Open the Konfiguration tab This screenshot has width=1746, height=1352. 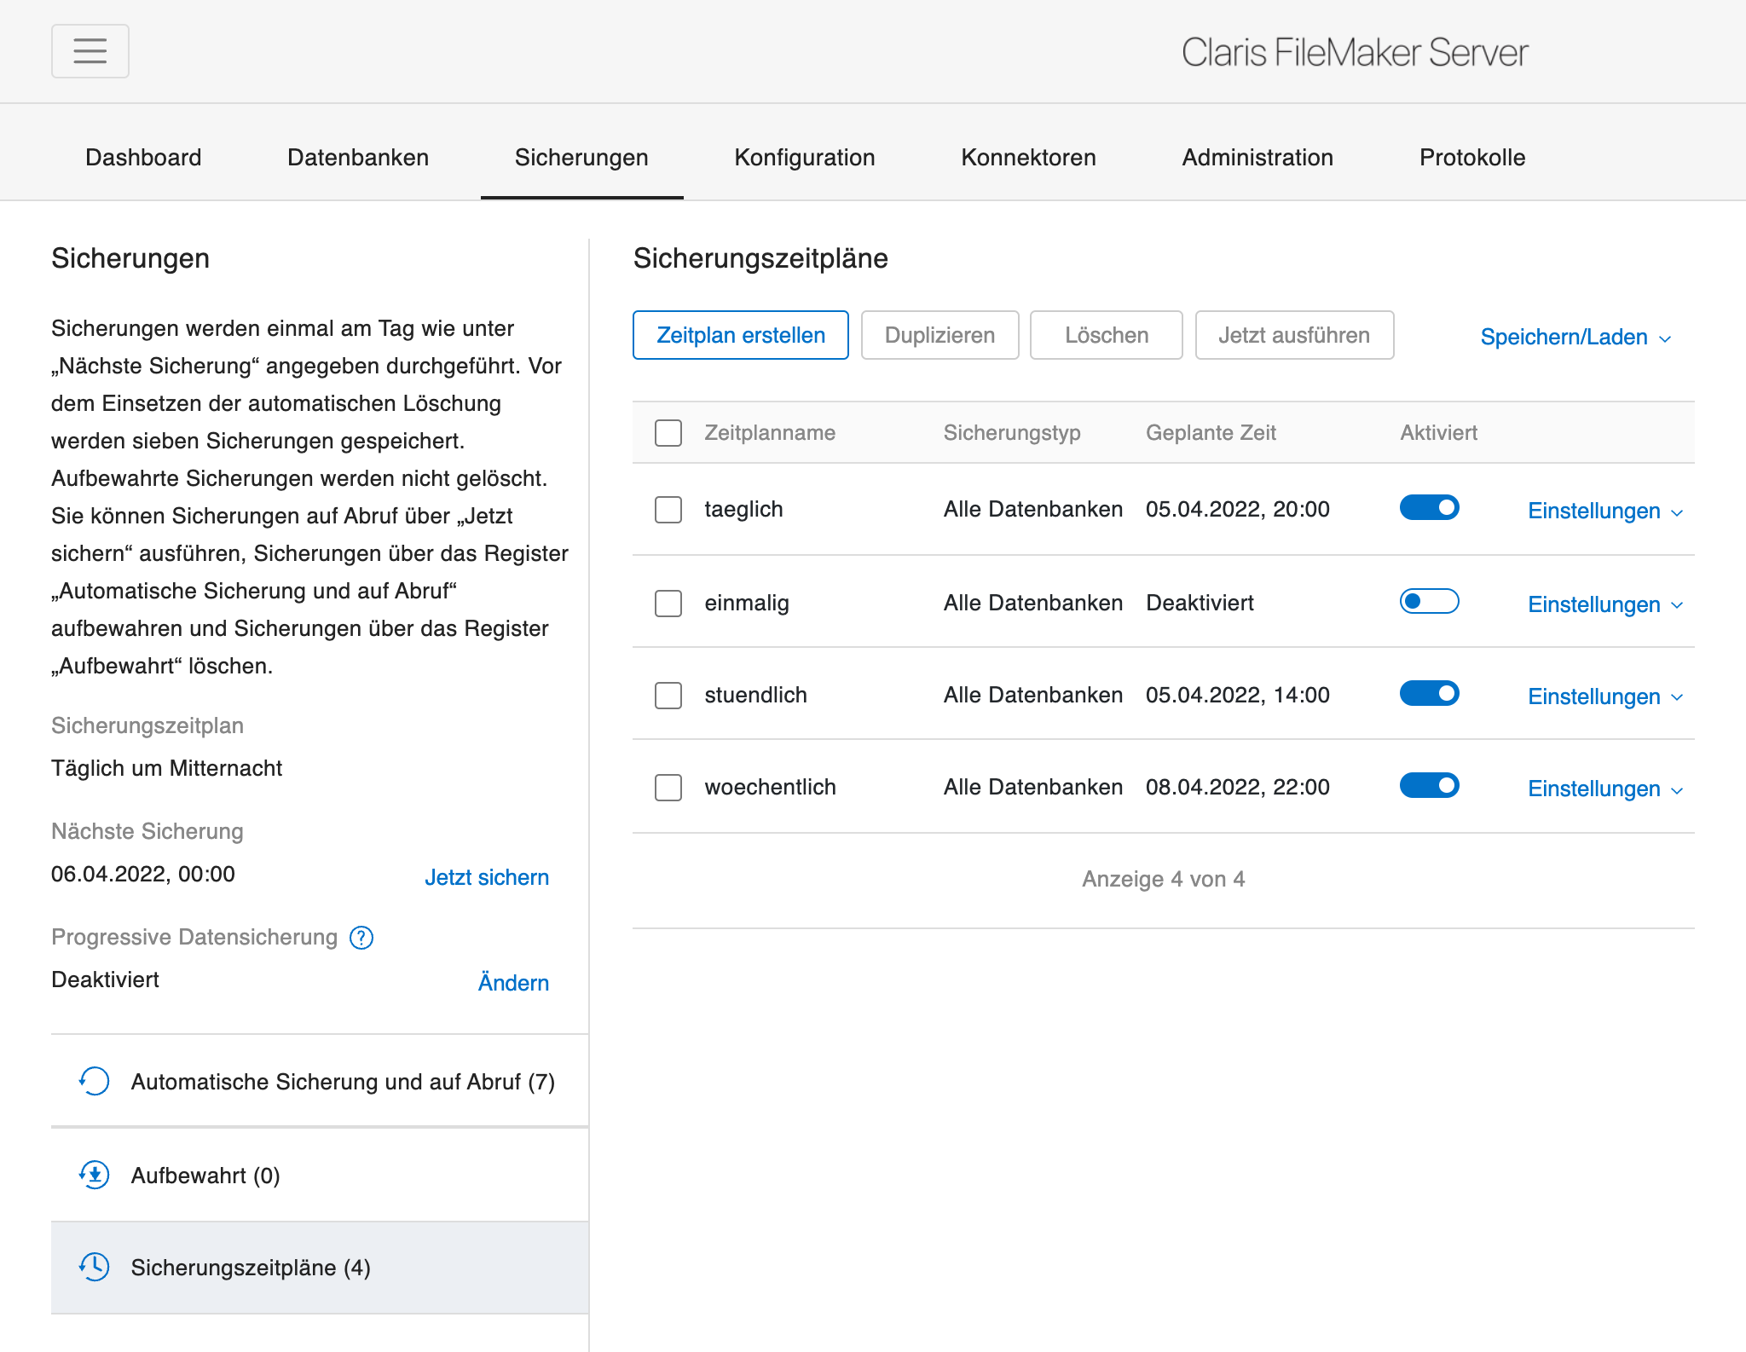[805, 158]
